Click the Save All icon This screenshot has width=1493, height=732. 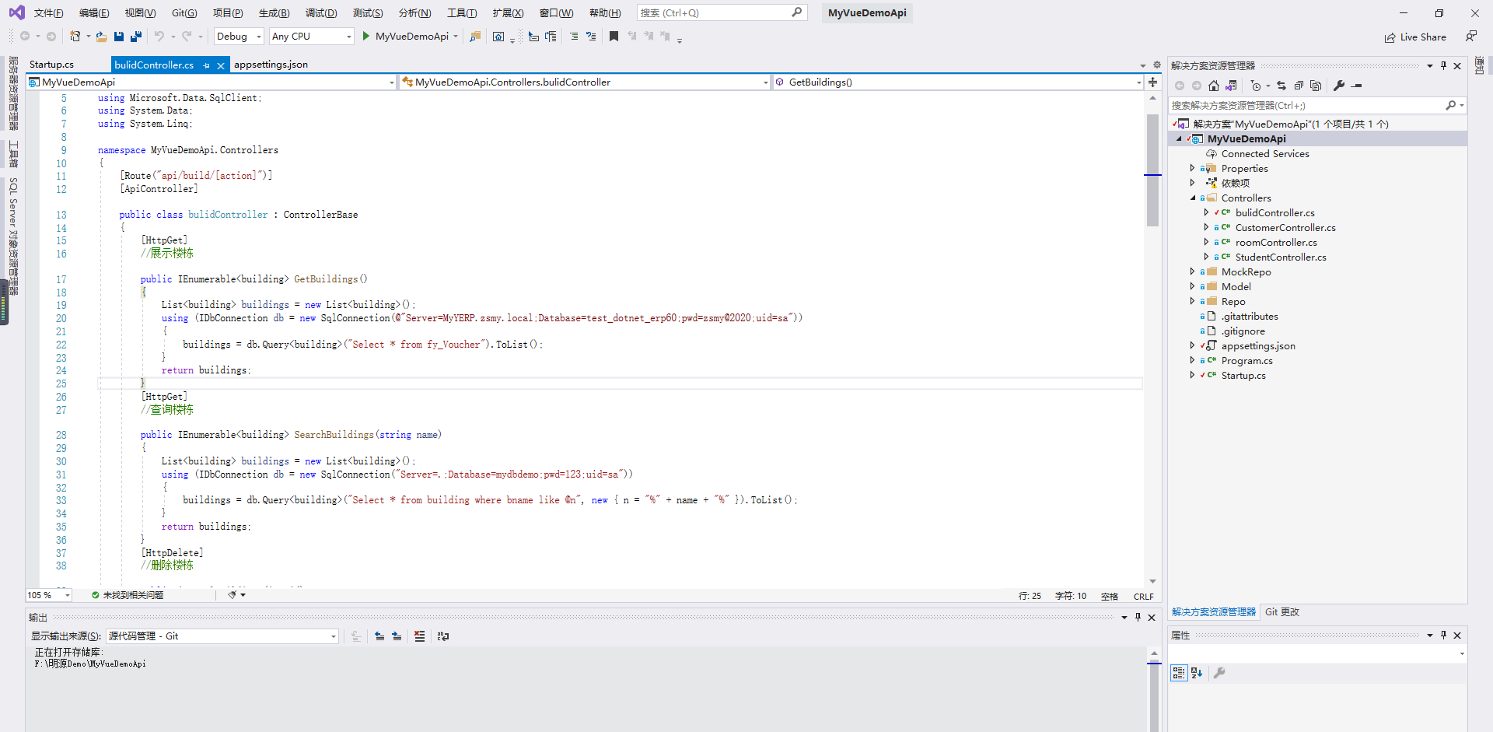pos(136,37)
